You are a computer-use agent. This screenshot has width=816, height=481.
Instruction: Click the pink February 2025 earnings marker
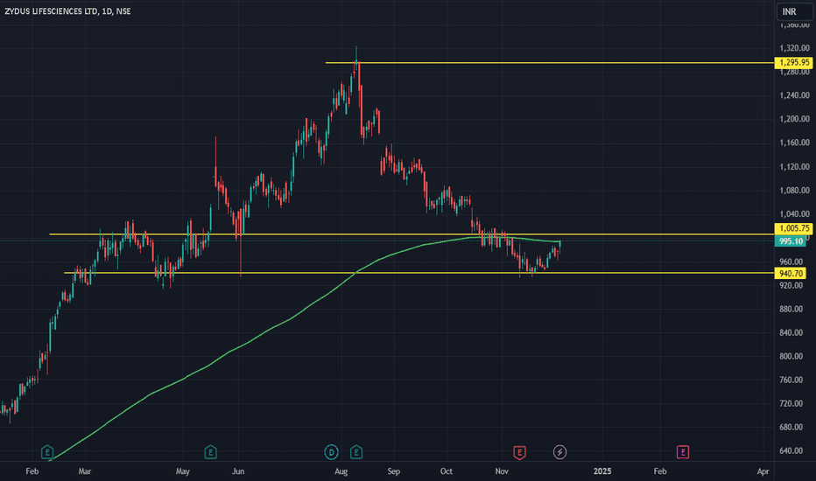pyautogui.click(x=683, y=452)
